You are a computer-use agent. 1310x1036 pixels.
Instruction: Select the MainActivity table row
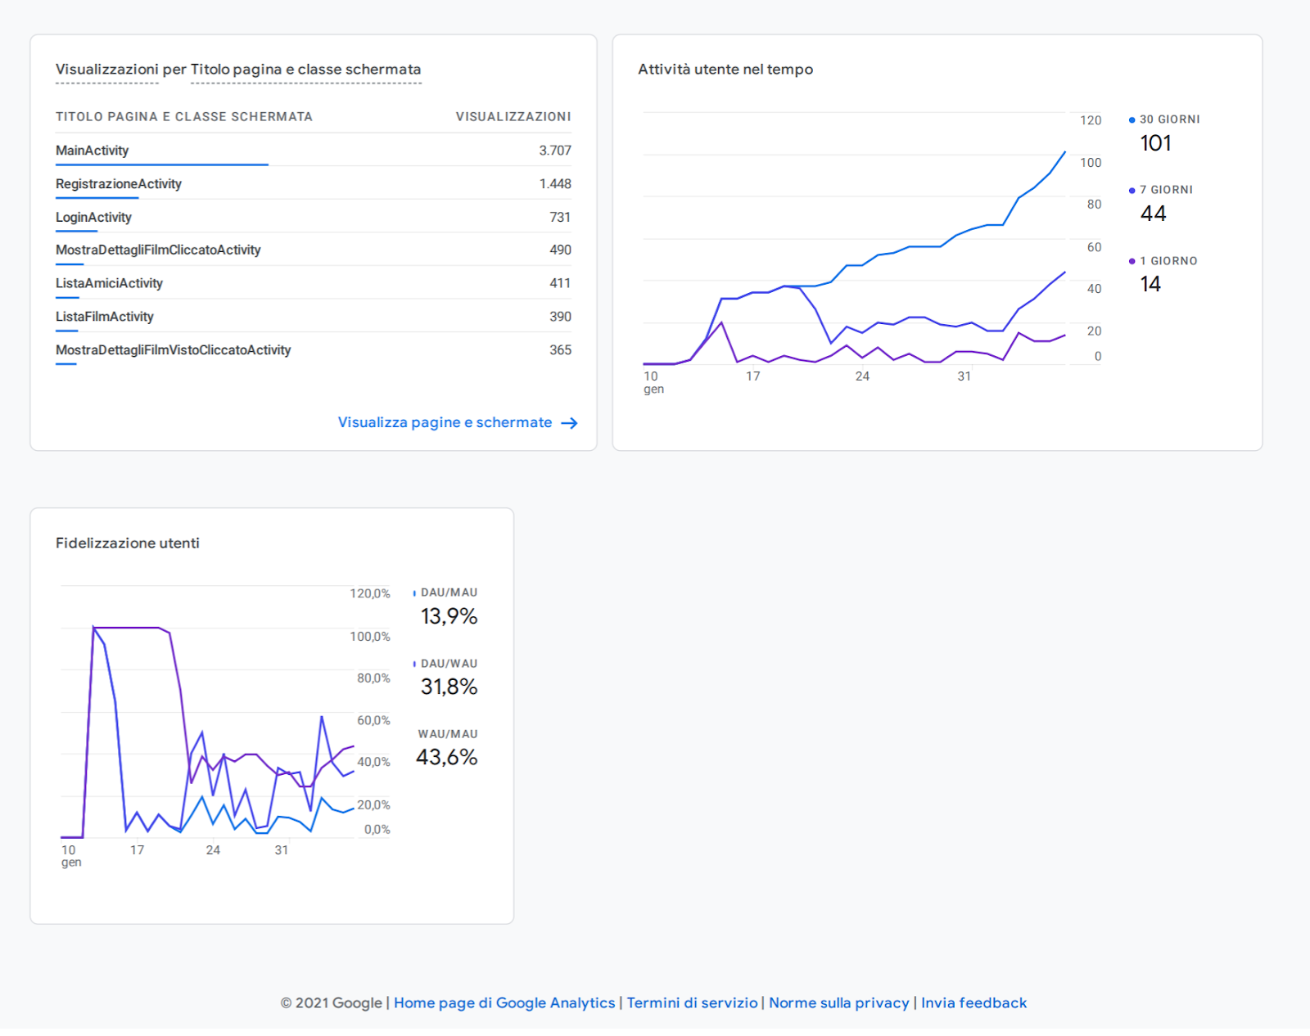tap(313, 151)
